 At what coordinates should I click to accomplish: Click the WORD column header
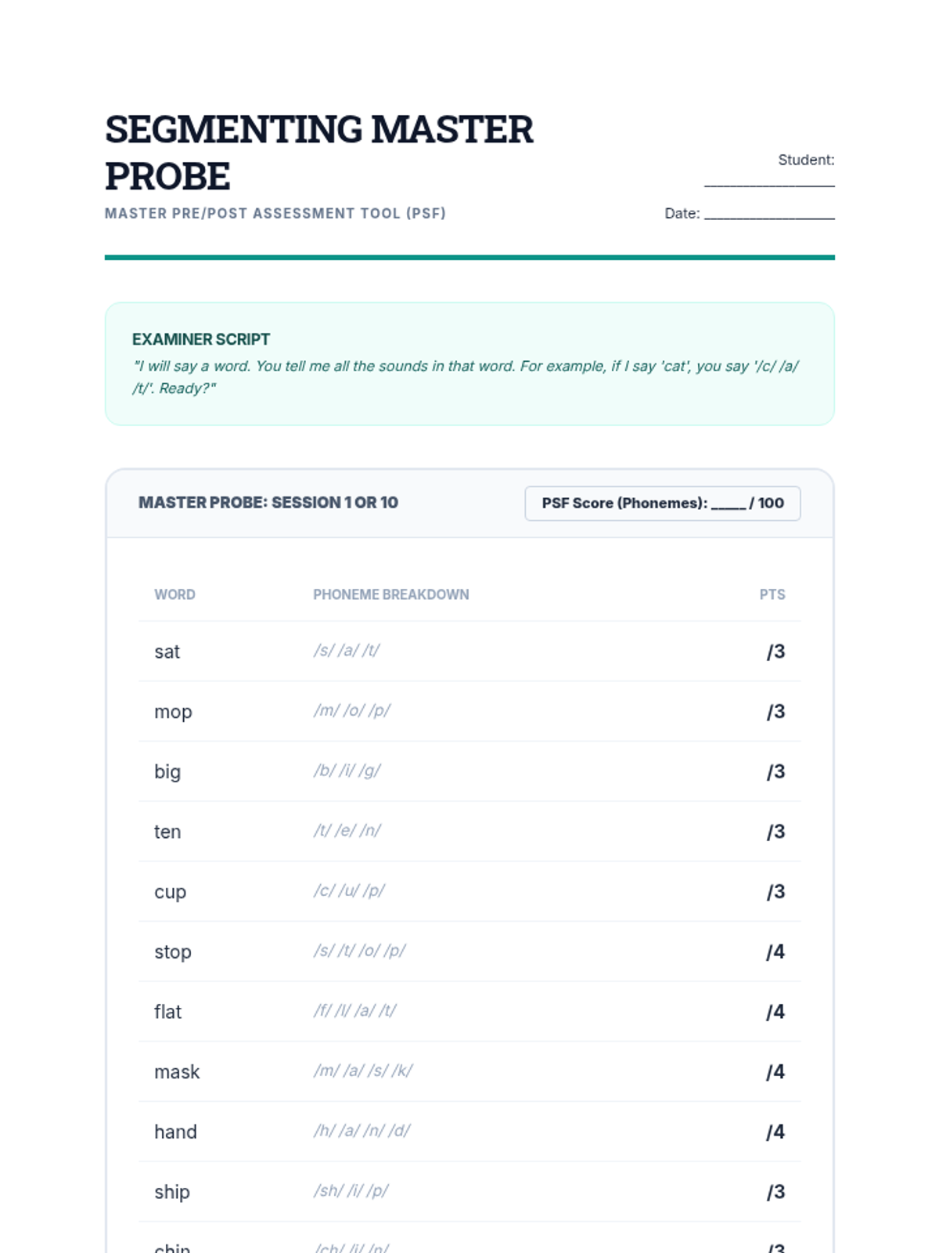pyautogui.click(x=174, y=594)
